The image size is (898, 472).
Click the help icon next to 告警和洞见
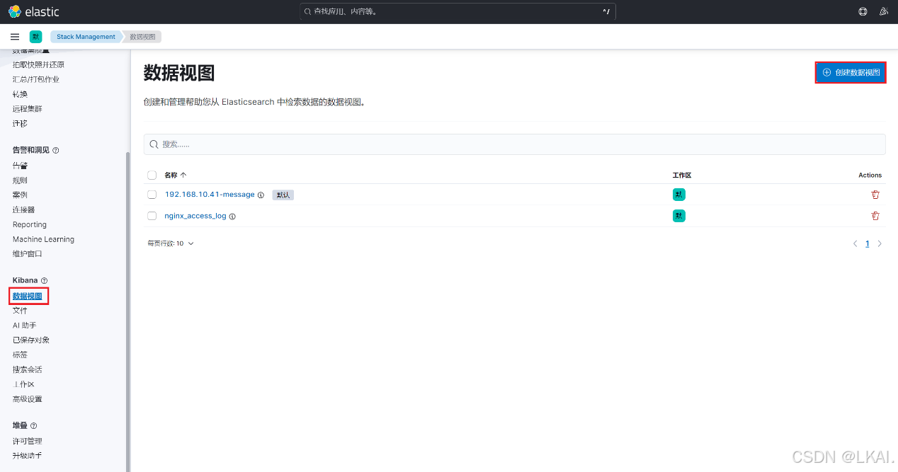[56, 151]
